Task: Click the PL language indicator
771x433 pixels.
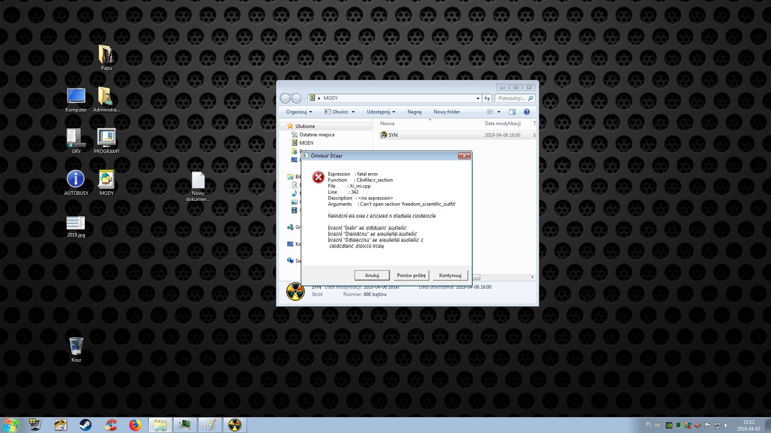Action: tap(649, 424)
